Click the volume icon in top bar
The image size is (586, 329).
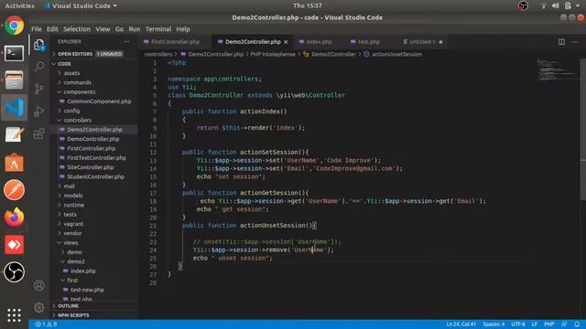pos(556,5)
